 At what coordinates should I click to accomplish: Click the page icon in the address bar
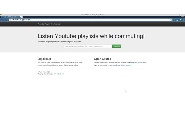tap(10, 20)
